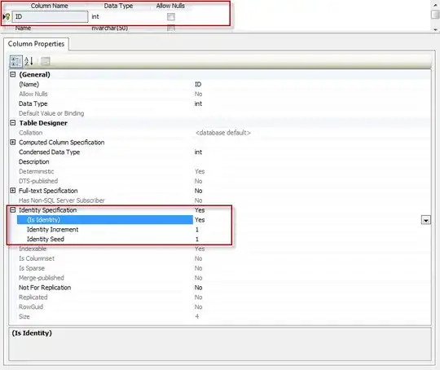Open Property Pages toolbar icon
The image size is (440, 370).
(x=46, y=61)
